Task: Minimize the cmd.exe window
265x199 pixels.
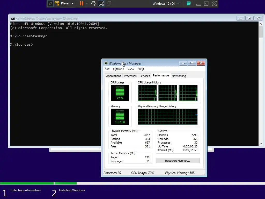Action: coord(240,18)
